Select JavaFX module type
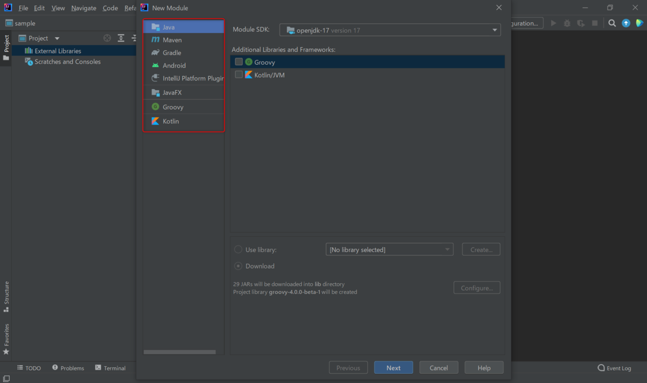This screenshot has height=383, width=647. click(183, 92)
